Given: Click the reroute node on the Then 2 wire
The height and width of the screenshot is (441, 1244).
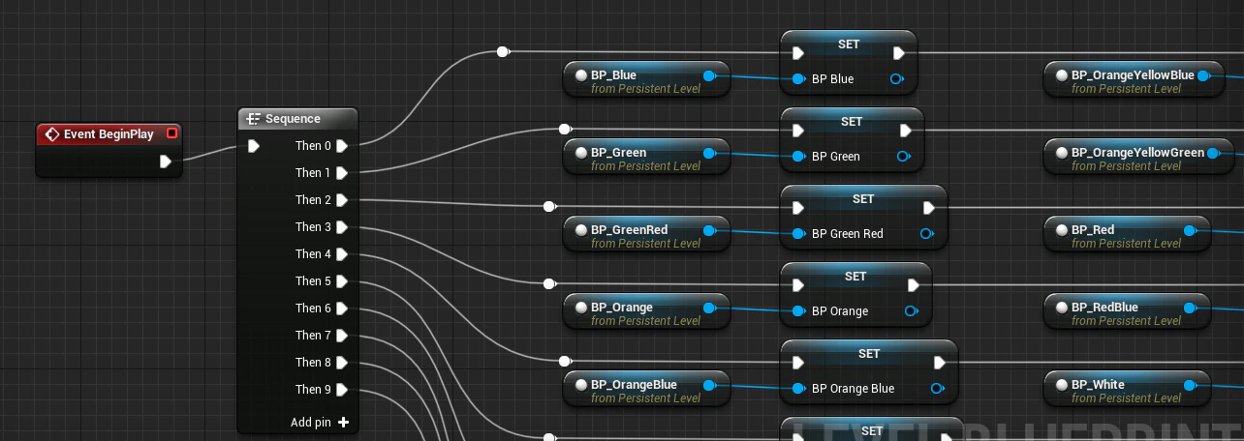Looking at the screenshot, I should 549,206.
